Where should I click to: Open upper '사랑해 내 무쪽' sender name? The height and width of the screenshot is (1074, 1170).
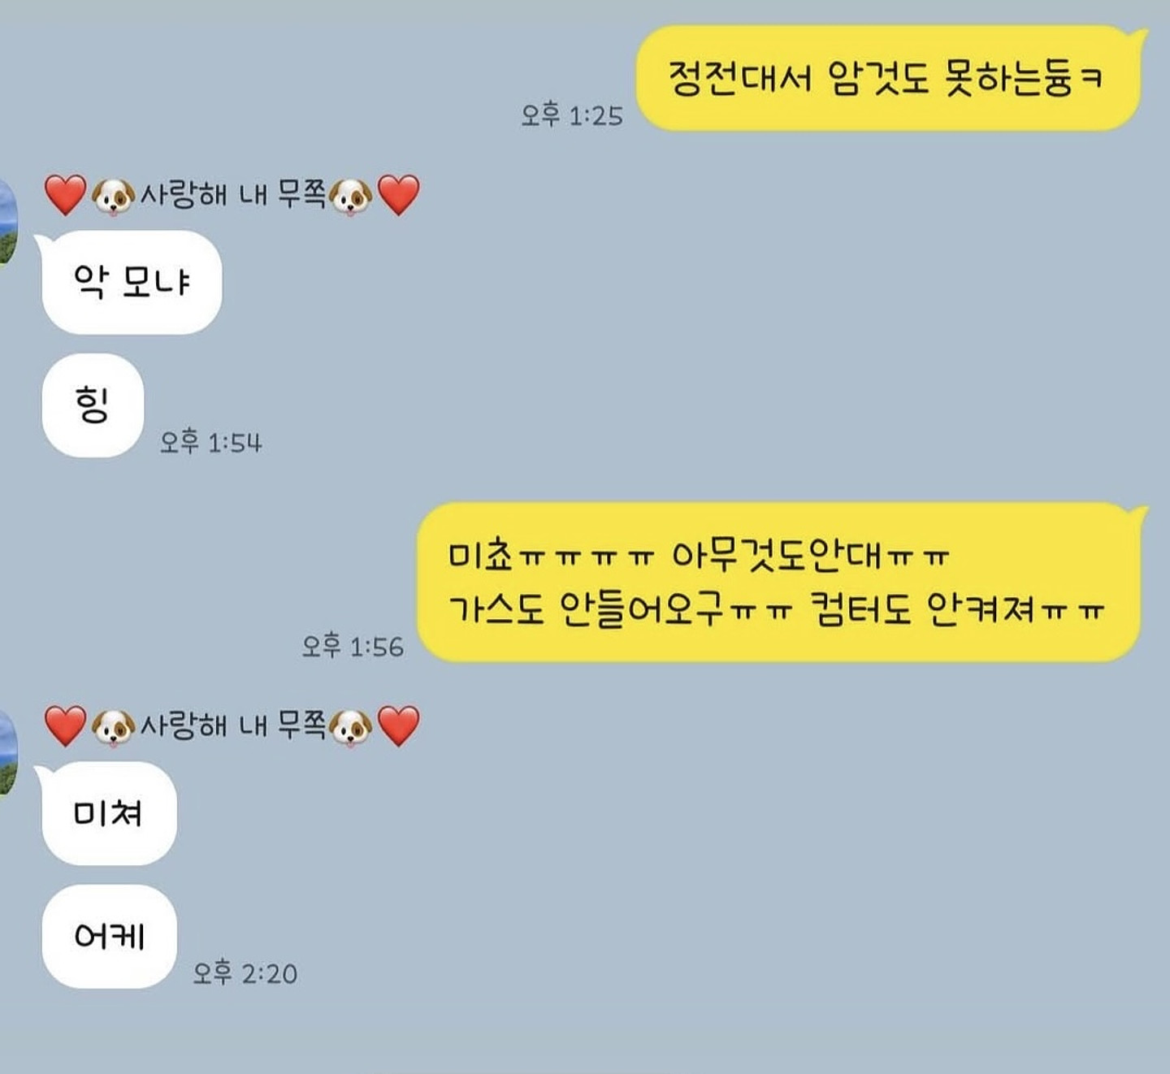coord(233,195)
